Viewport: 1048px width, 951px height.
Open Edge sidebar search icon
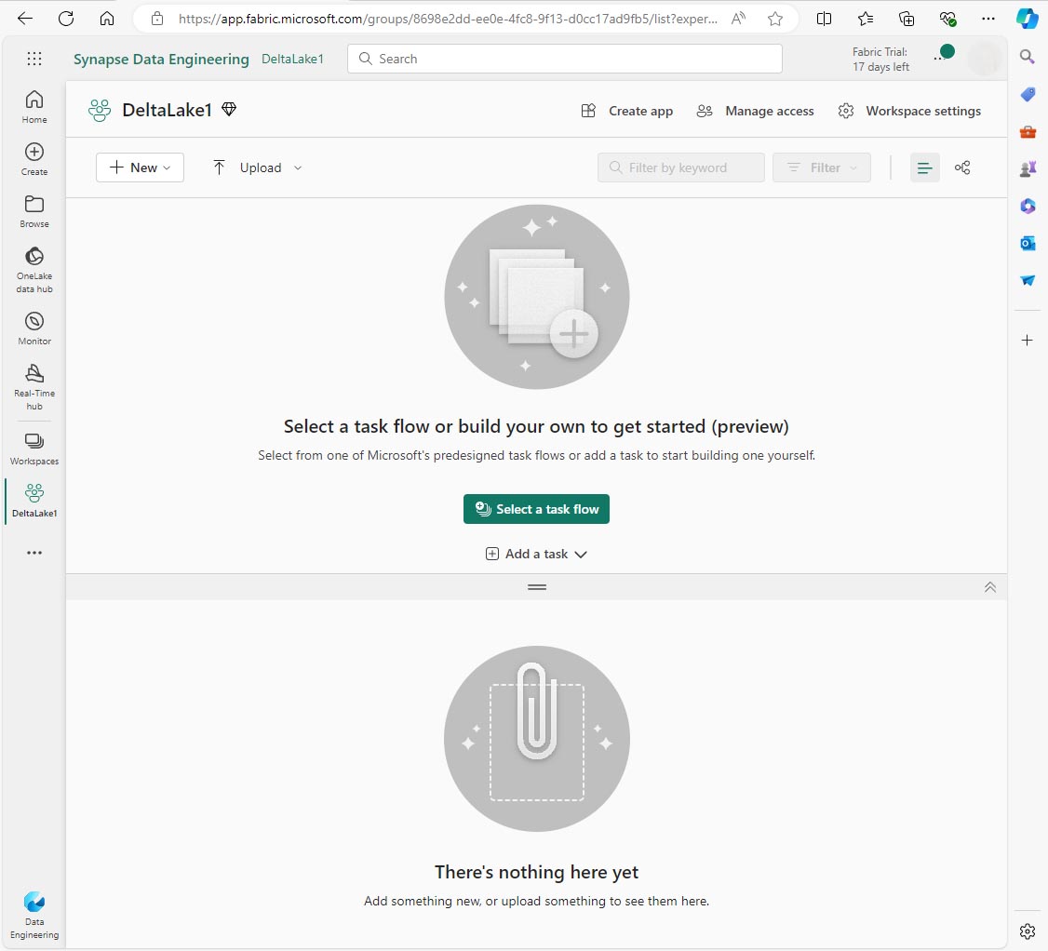pos(1028,56)
